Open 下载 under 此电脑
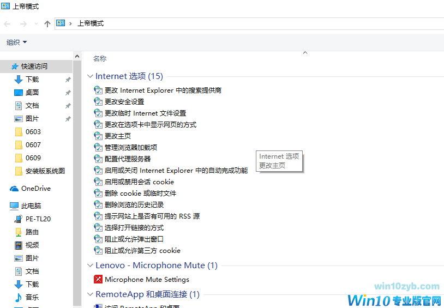The width and height of the screenshot is (444, 308). click(x=32, y=284)
